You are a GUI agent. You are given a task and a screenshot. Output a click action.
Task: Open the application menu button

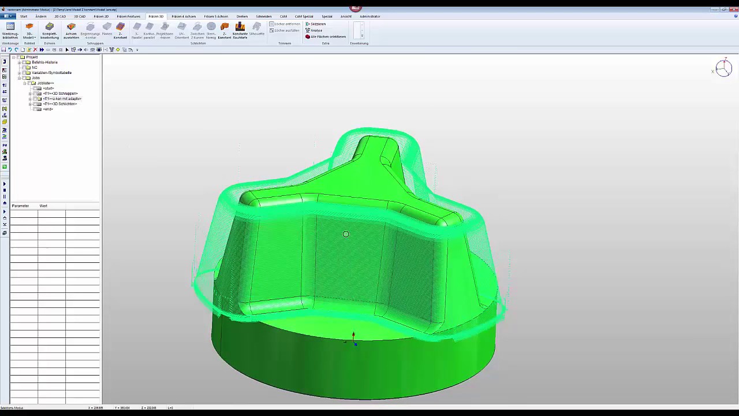point(7,16)
